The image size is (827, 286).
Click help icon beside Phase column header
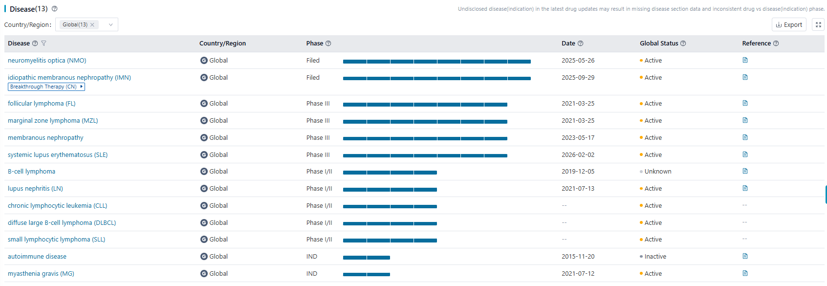pyautogui.click(x=328, y=44)
